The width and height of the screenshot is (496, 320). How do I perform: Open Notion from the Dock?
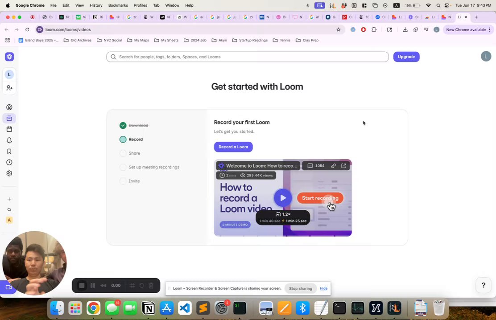tap(149, 308)
